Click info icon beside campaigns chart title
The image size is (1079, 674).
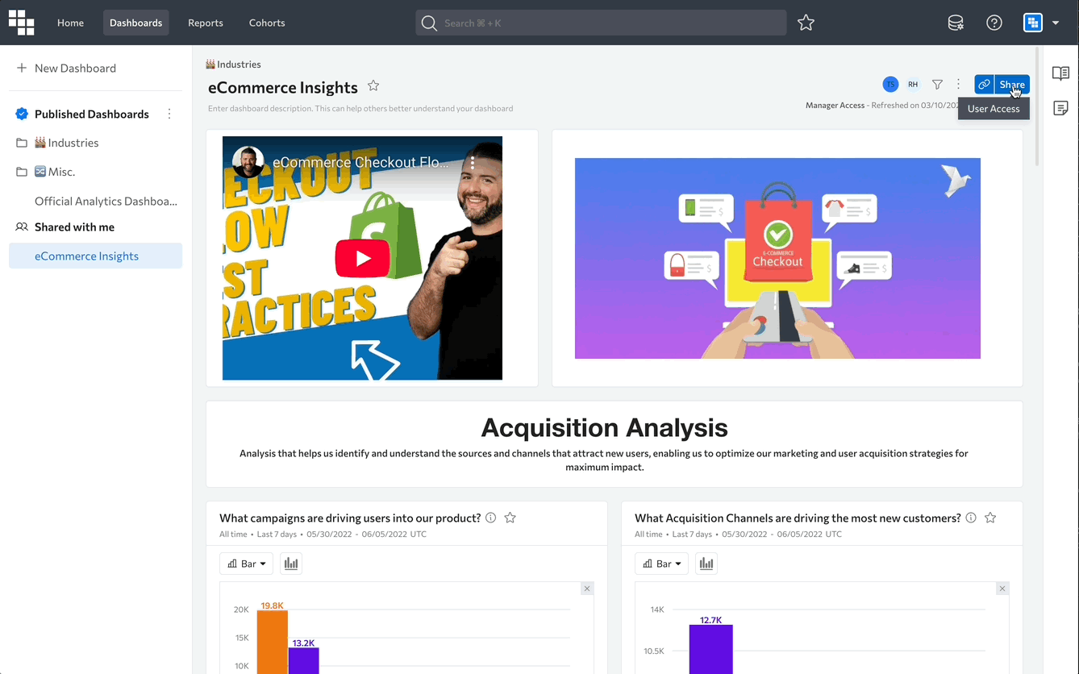pos(490,518)
